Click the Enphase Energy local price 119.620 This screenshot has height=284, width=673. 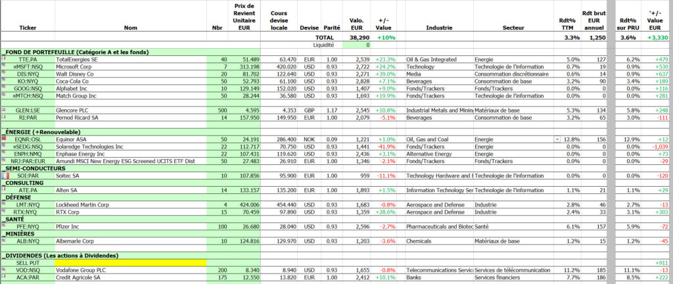279,154
